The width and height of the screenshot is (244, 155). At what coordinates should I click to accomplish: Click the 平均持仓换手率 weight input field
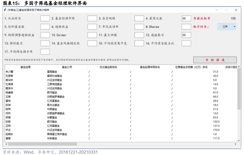pyautogui.click(x=45, y=52)
